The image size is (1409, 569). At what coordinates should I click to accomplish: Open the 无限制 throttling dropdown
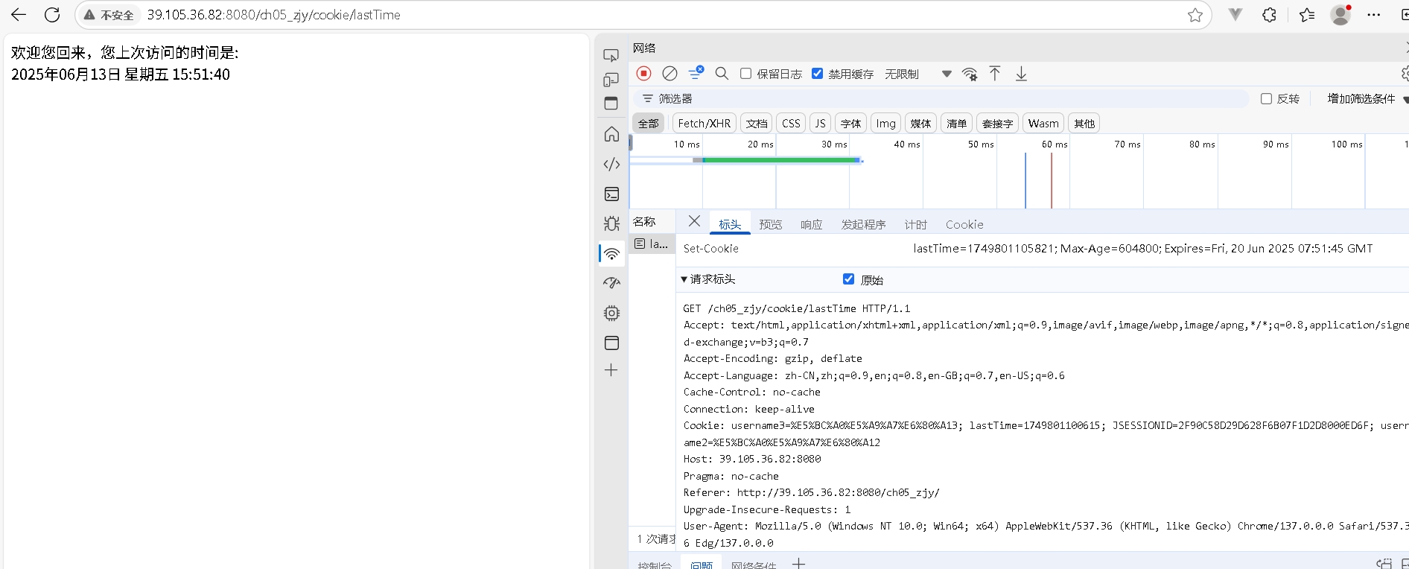[x=917, y=74]
